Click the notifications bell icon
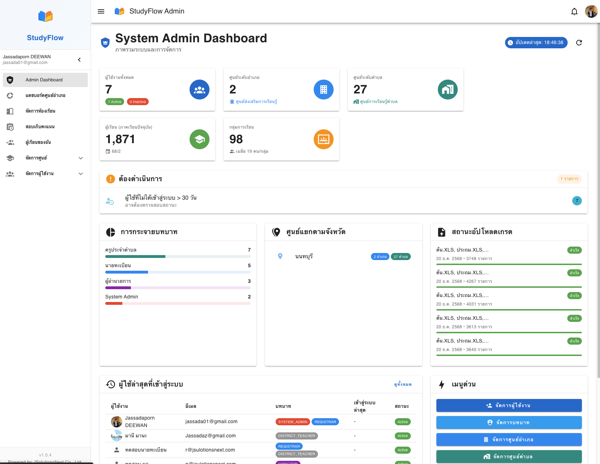600x464 pixels. (x=574, y=12)
